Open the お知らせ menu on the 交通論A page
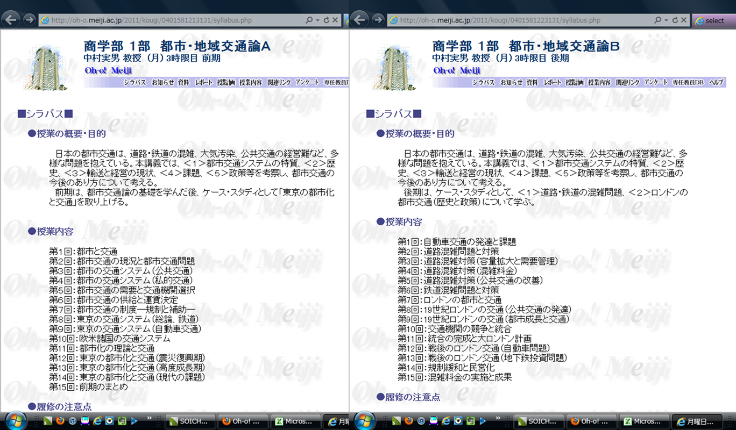Image resolution: width=736 pixels, height=430 pixels. click(162, 83)
